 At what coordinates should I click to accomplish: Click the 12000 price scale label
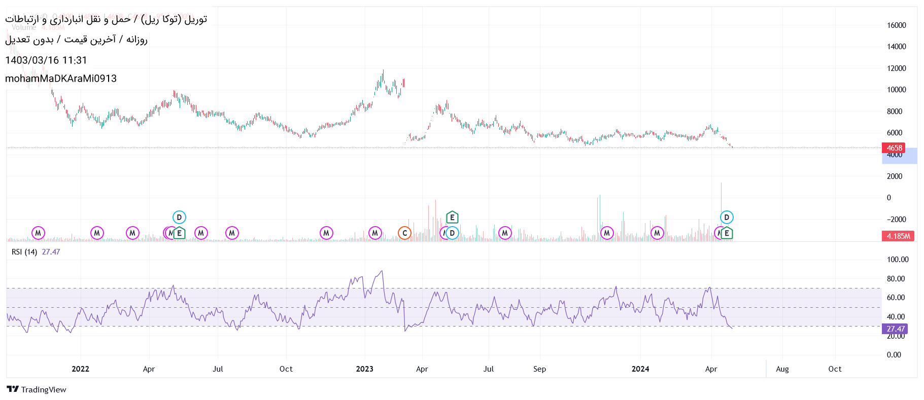tap(896, 68)
